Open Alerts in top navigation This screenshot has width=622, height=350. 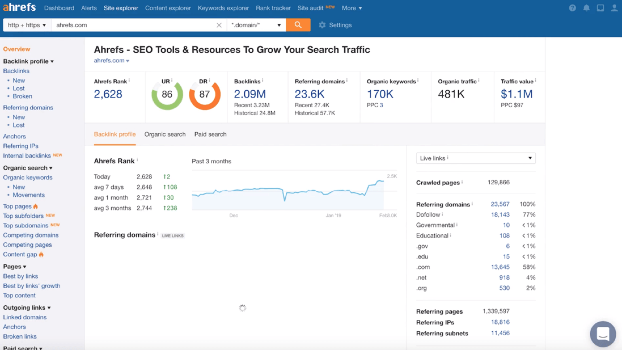[89, 8]
